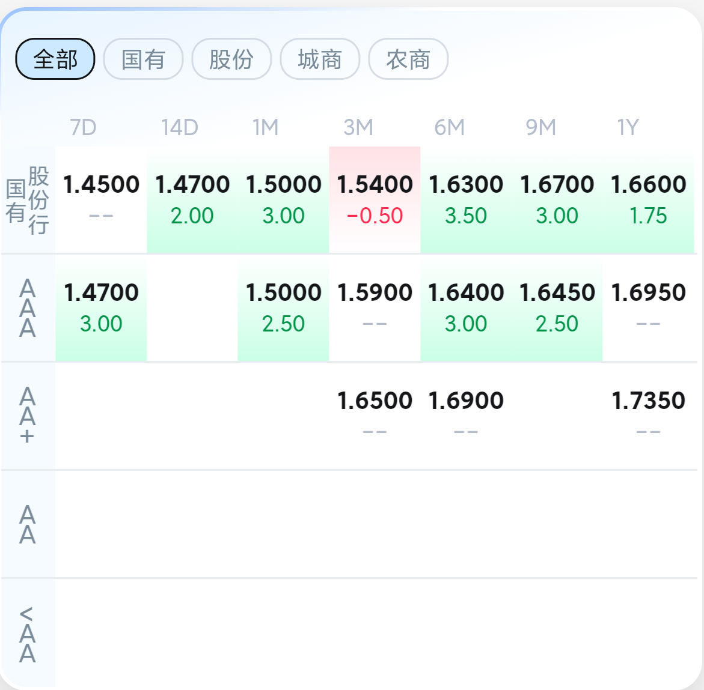Open the AAA 7D 1.4700 cell
This screenshot has height=690, width=704.
[x=101, y=307]
